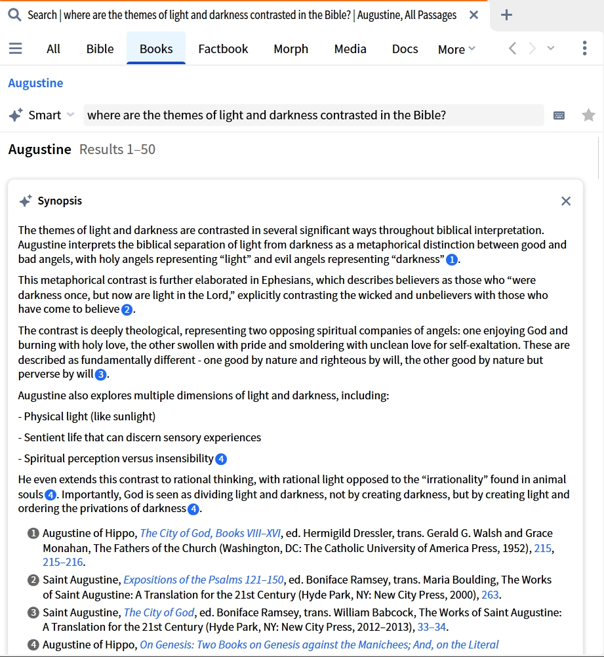Switch to the All tab
The image size is (604, 657).
pos(53,49)
